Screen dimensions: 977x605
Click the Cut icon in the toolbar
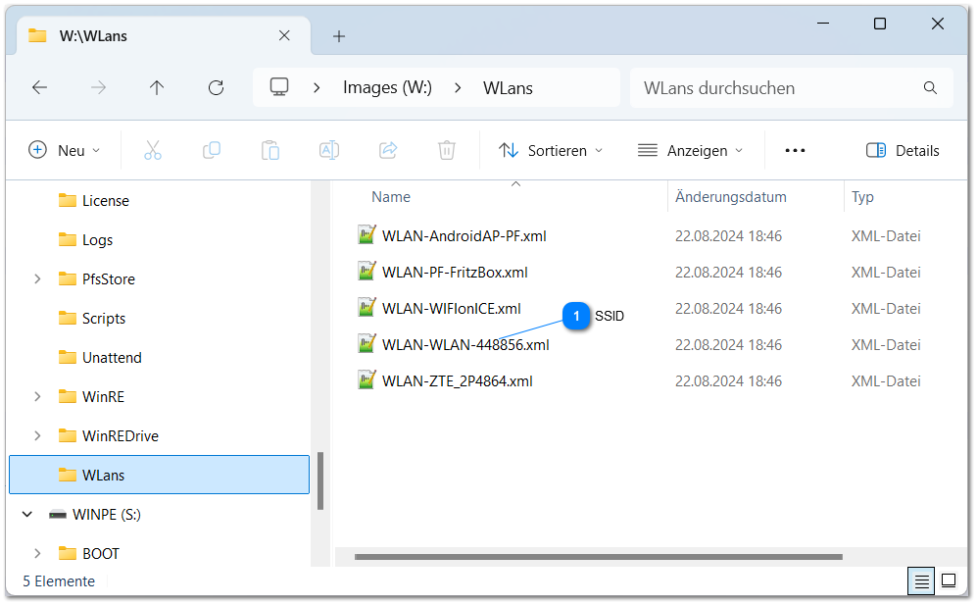(152, 150)
